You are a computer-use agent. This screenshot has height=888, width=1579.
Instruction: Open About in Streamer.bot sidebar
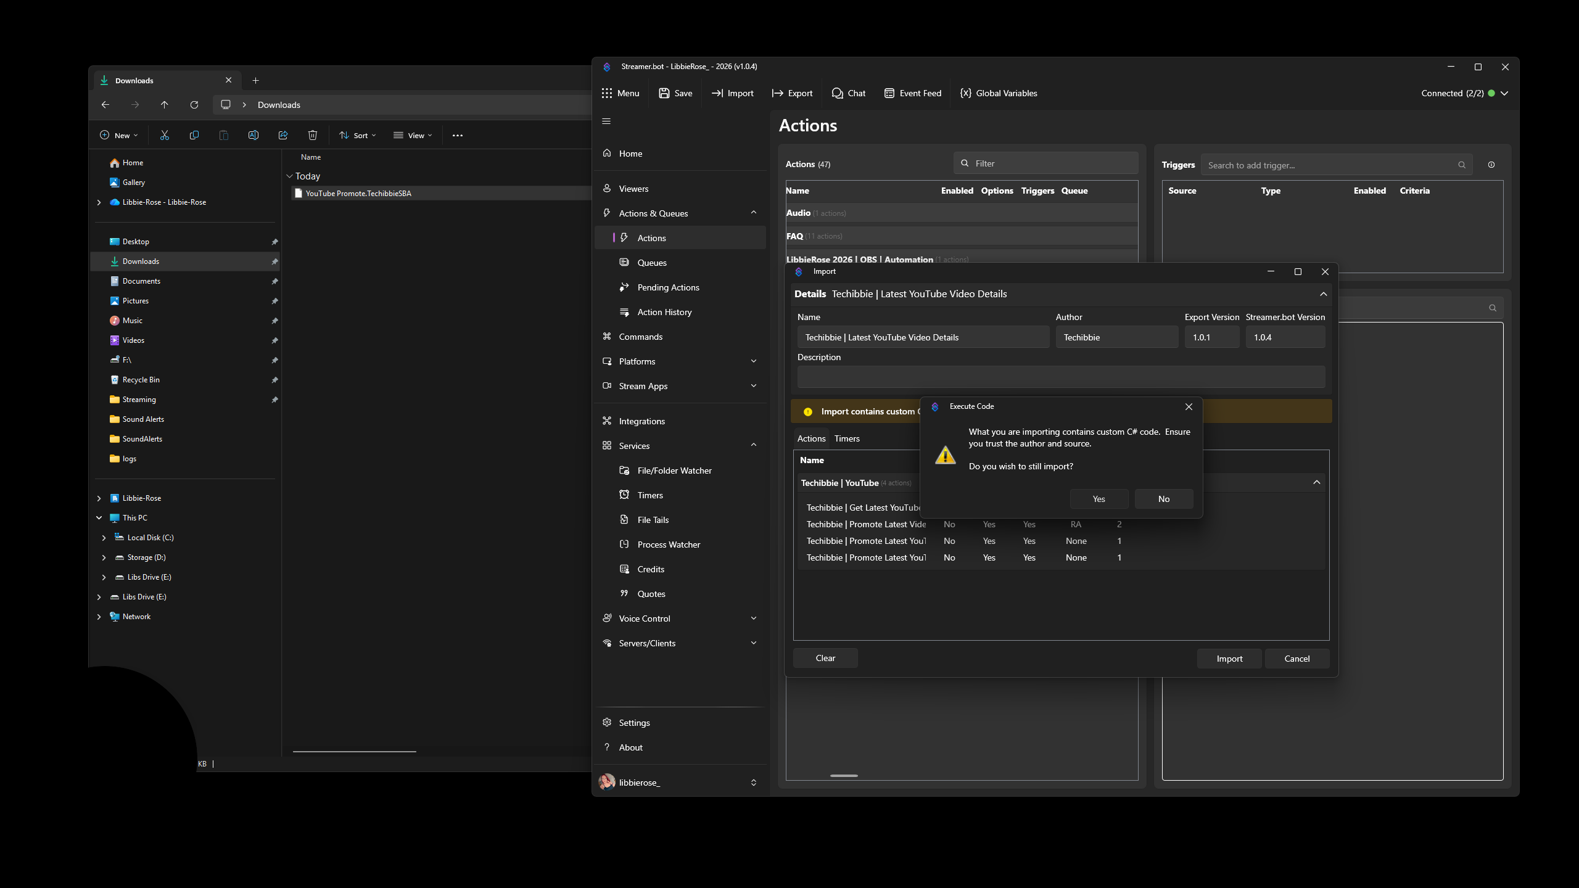tap(680, 747)
